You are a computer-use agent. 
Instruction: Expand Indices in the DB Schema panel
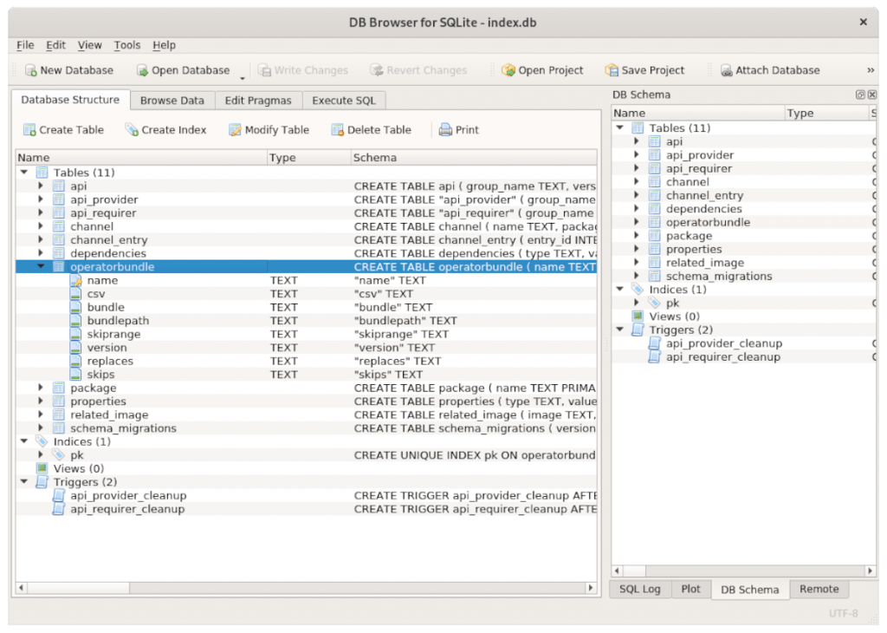click(x=618, y=289)
